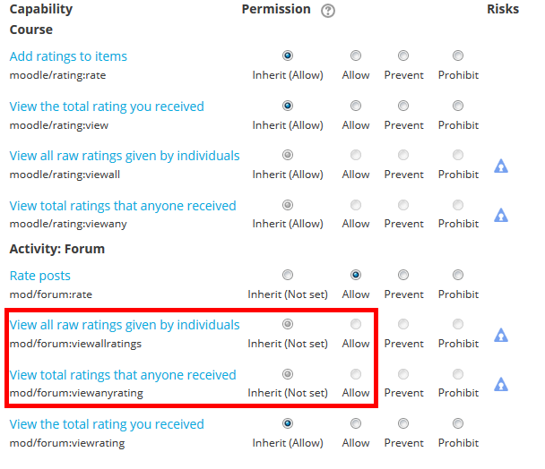
Task: Select Allow for Add ratings to items
Action: [356, 55]
